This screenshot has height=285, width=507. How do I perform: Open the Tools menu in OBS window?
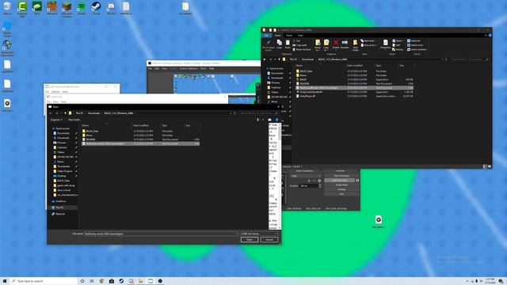tap(203, 69)
